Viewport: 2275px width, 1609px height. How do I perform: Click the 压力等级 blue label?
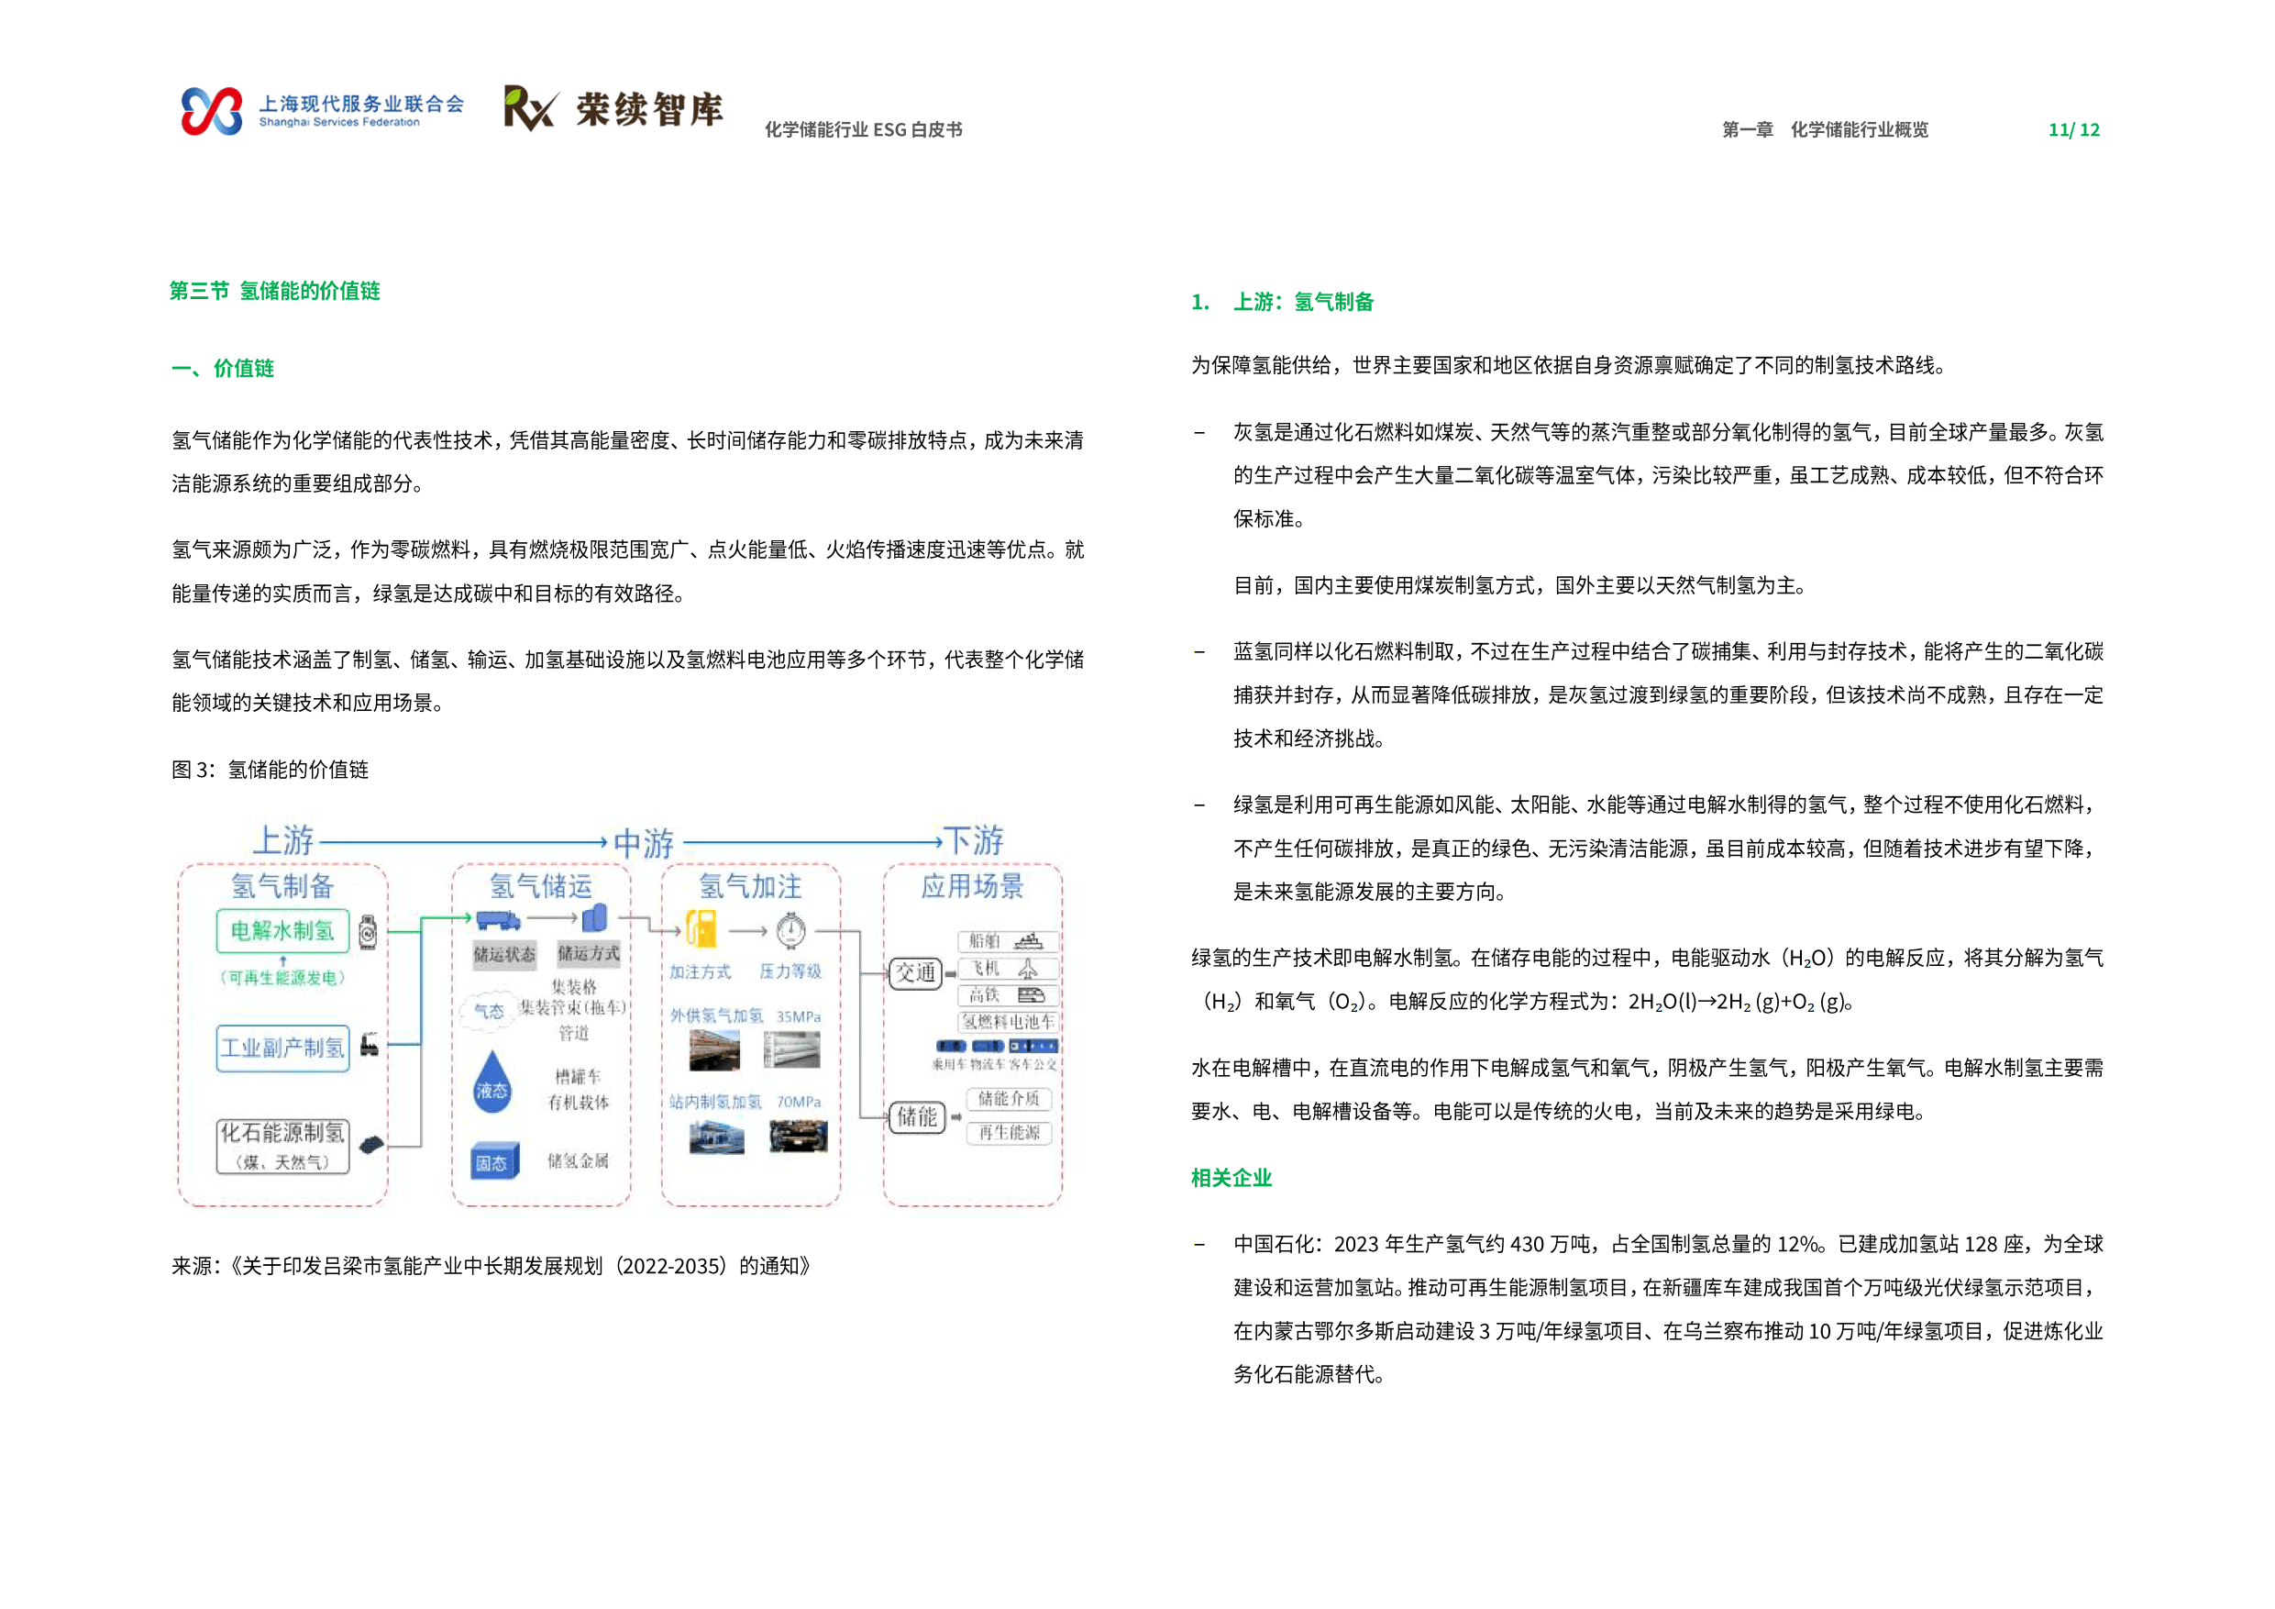coord(790,971)
